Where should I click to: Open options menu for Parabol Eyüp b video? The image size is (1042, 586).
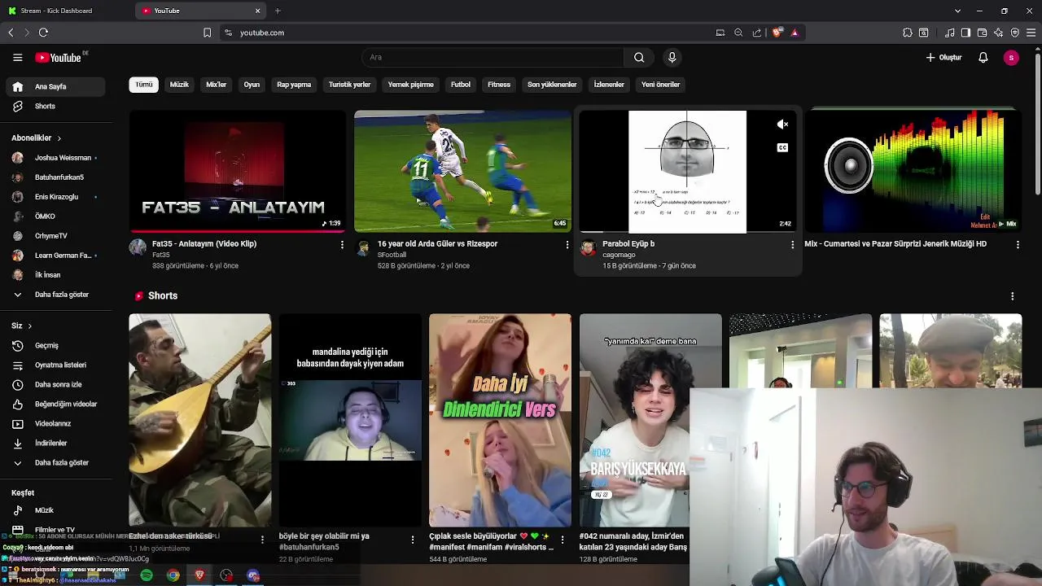792,244
